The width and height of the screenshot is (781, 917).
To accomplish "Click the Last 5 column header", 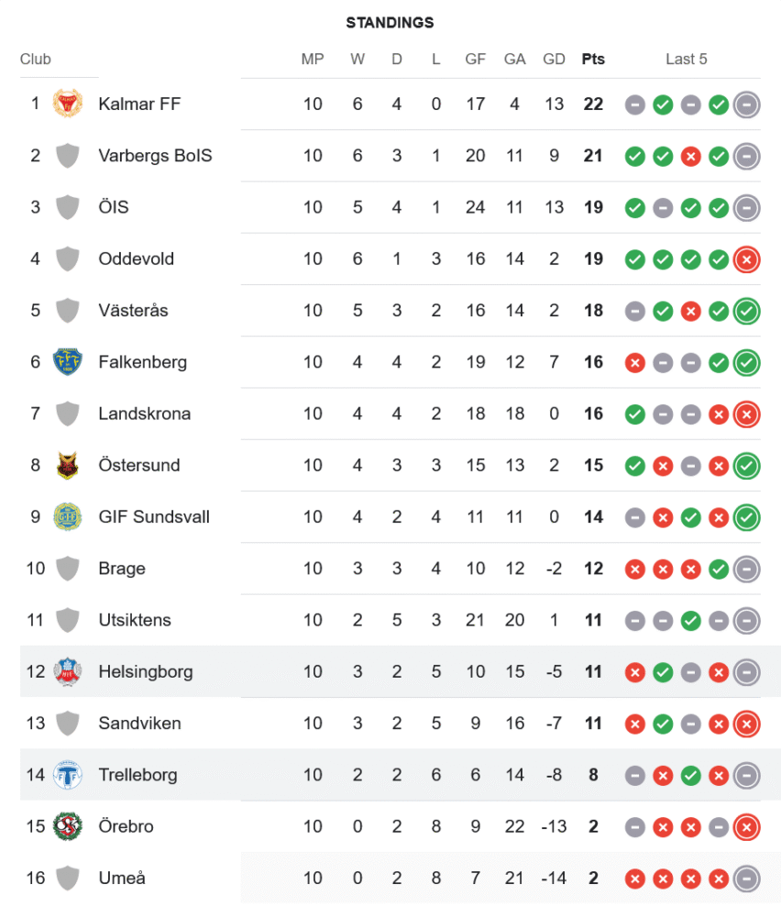I will (687, 60).
